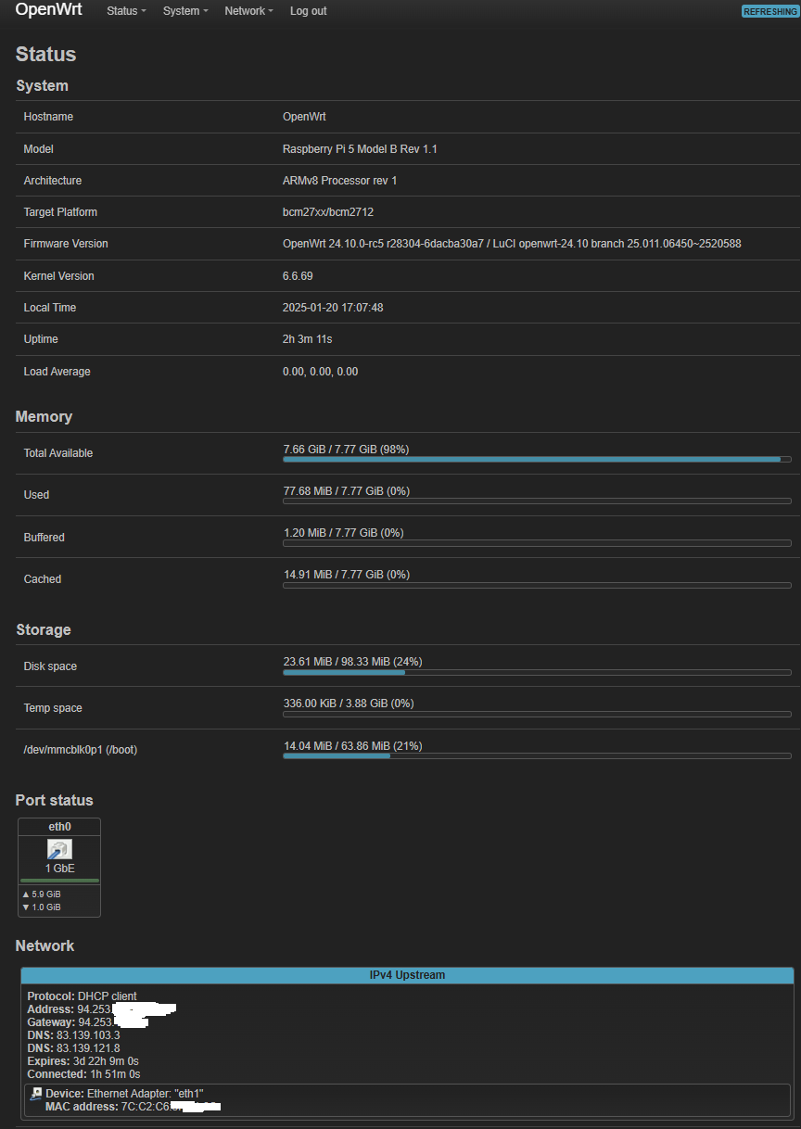The height and width of the screenshot is (1129, 801).
Task: Open the Status dropdown menu
Action: [126, 11]
